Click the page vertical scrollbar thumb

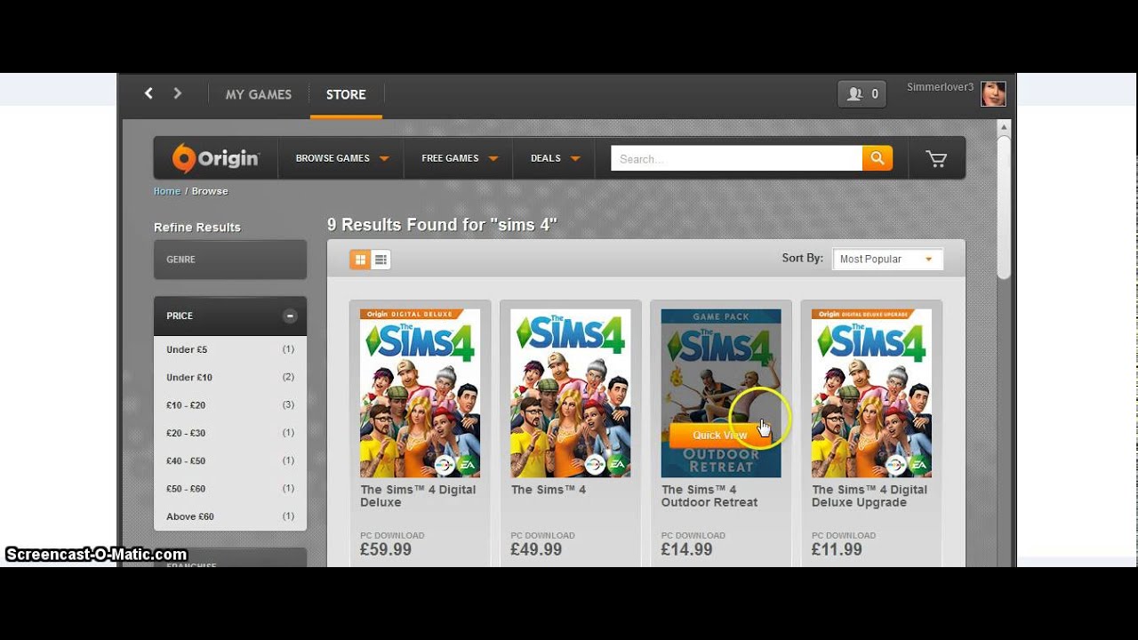coord(1004,207)
